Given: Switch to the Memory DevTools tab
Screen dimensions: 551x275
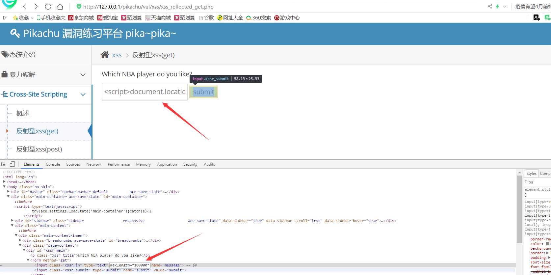Looking at the screenshot, I should coord(144,164).
